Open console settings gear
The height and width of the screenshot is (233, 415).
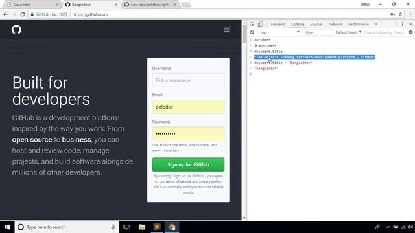point(410,32)
